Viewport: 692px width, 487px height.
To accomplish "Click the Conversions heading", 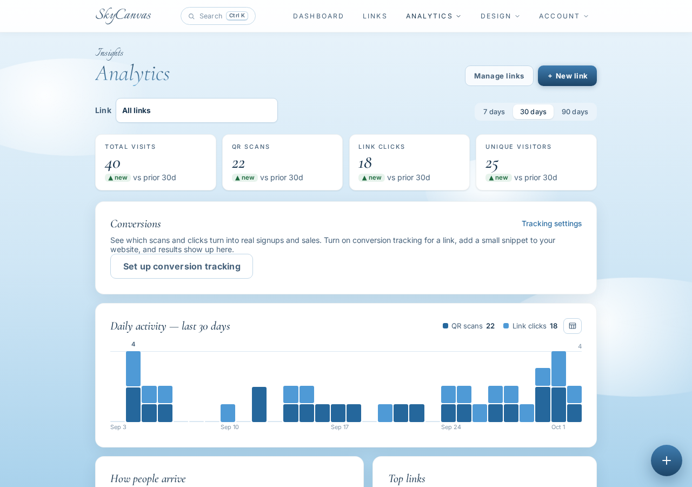I will (136, 223).
